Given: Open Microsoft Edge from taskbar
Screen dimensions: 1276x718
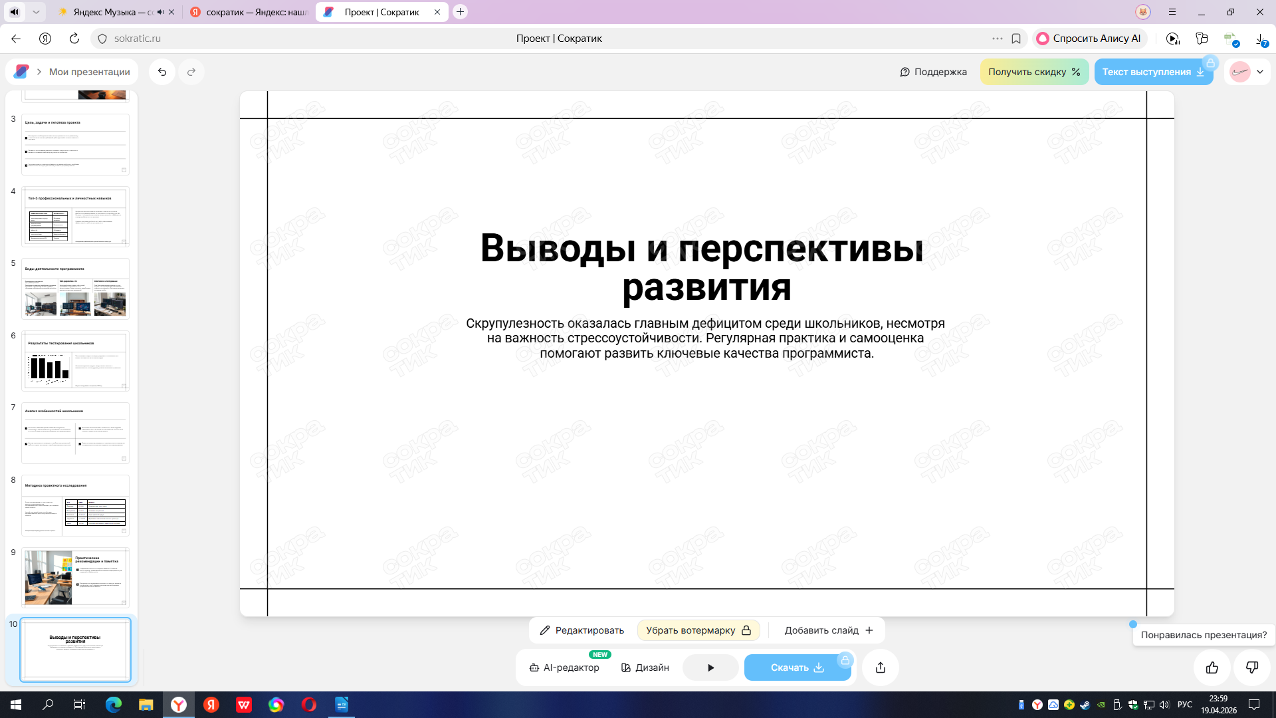Looking at the screenshot, I should (114, 705).
